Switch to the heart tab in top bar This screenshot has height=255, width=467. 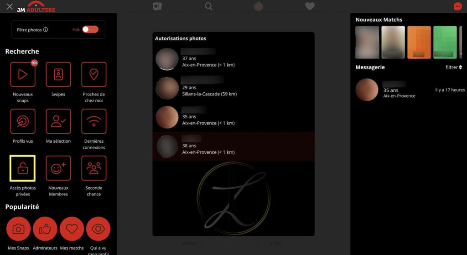click(310, 6)
